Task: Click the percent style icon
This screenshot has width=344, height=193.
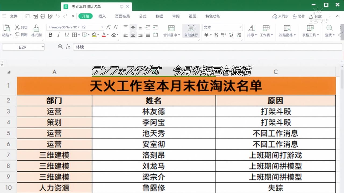Action: pos(216,35)
